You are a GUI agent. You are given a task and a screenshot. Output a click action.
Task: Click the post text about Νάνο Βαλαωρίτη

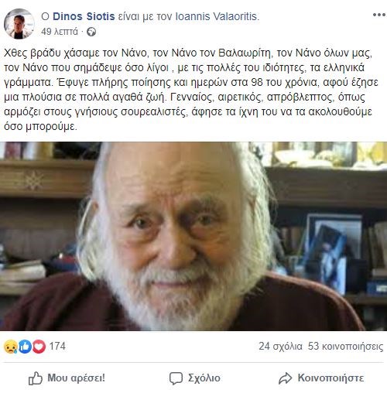coord(191,90)
